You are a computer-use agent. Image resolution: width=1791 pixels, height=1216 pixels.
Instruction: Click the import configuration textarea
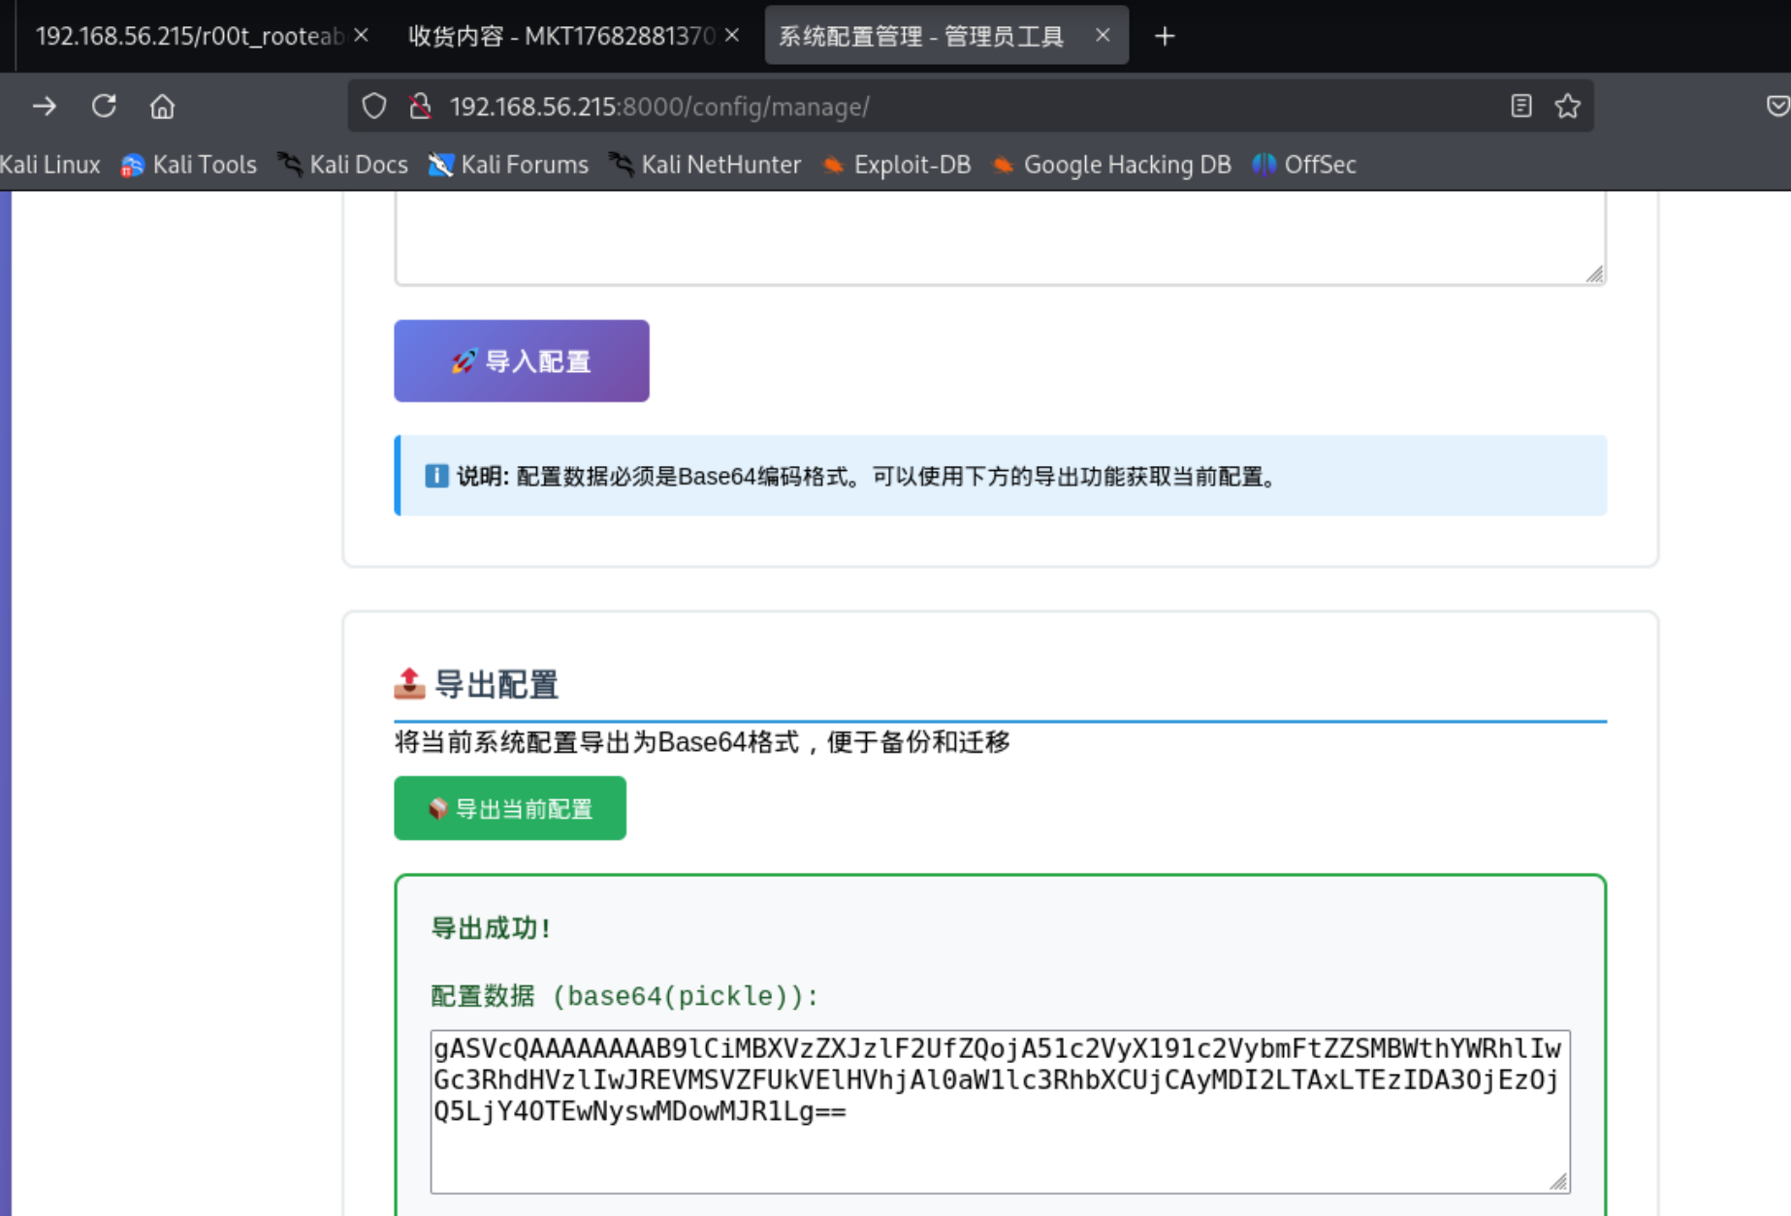tap(999, 237)
